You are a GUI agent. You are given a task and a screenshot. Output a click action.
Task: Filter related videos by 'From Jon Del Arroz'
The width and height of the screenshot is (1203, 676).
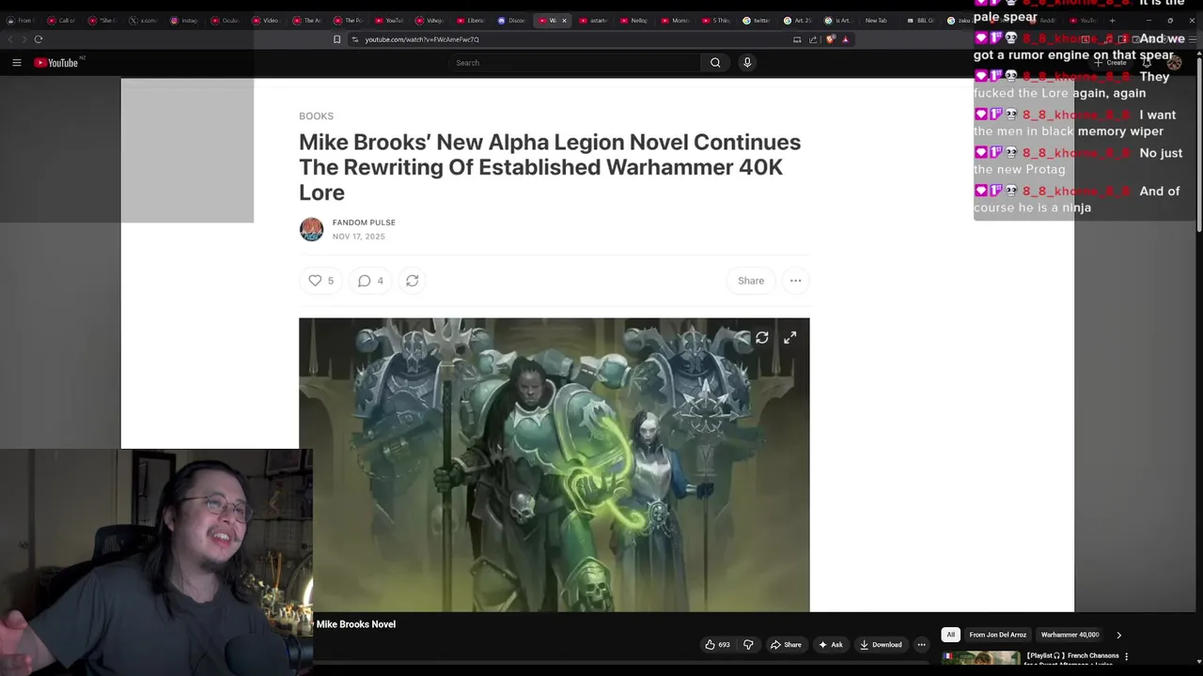(x=997, y=635)
